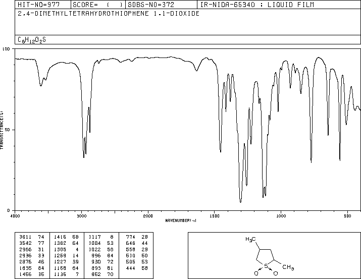The image size is (361, 279).
Task: Click the 1000 label on the wavenumber axis
Action: [x=281, y=216]
